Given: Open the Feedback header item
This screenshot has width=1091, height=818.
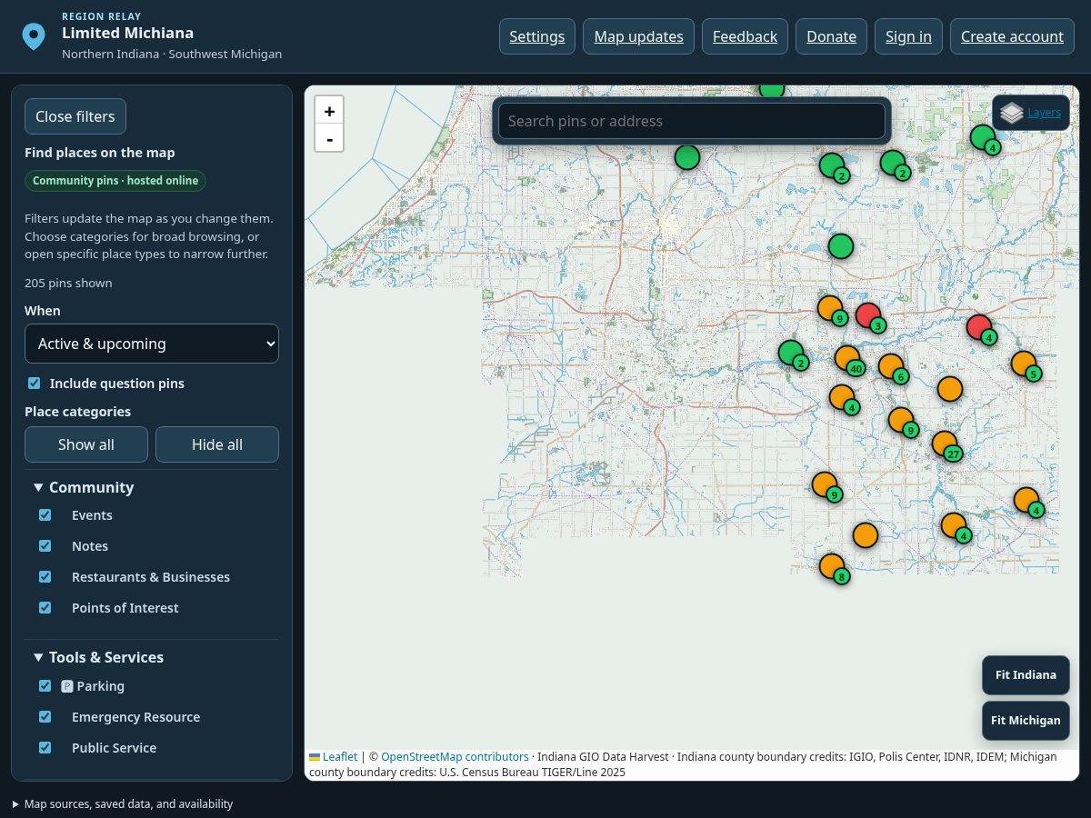Looking at the screenshot, I should [x=745, y=36].
